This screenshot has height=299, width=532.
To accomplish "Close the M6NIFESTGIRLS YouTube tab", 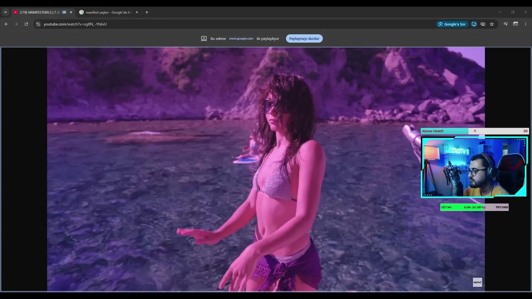I will point(71,12).
